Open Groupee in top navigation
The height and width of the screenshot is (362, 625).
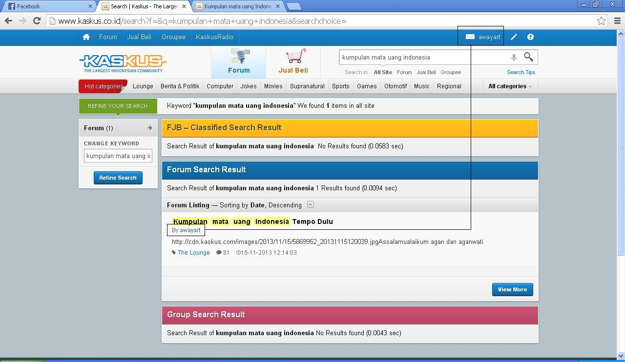click(x=173, y=37)
